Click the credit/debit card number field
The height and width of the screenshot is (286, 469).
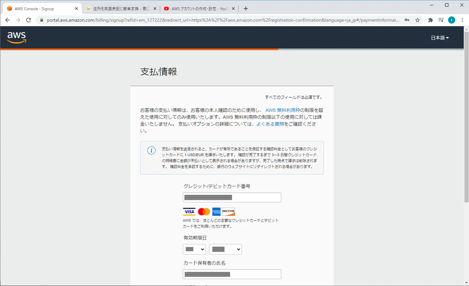click(x=232, y=197)
